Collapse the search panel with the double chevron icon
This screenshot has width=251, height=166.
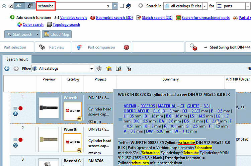pos(4,6)
